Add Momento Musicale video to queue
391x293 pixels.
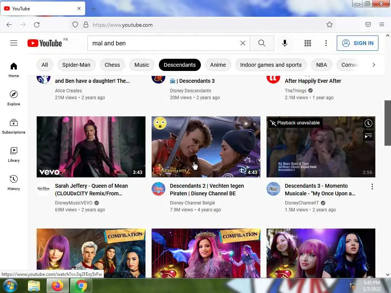click(368, 135)
